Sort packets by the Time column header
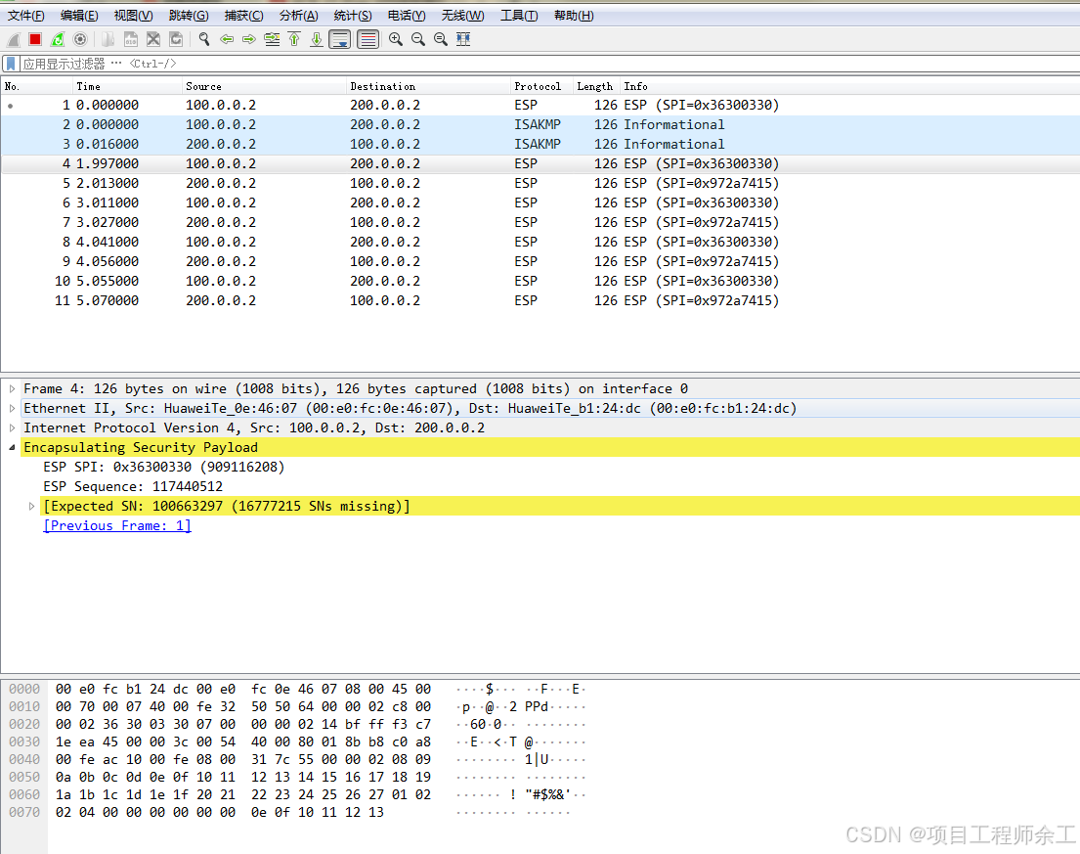Viewport: 1080px width, 854px height. point(127,86)
